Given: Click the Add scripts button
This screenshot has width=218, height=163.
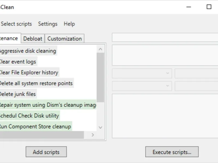Looking at the screenshot, I should (46, 152).
